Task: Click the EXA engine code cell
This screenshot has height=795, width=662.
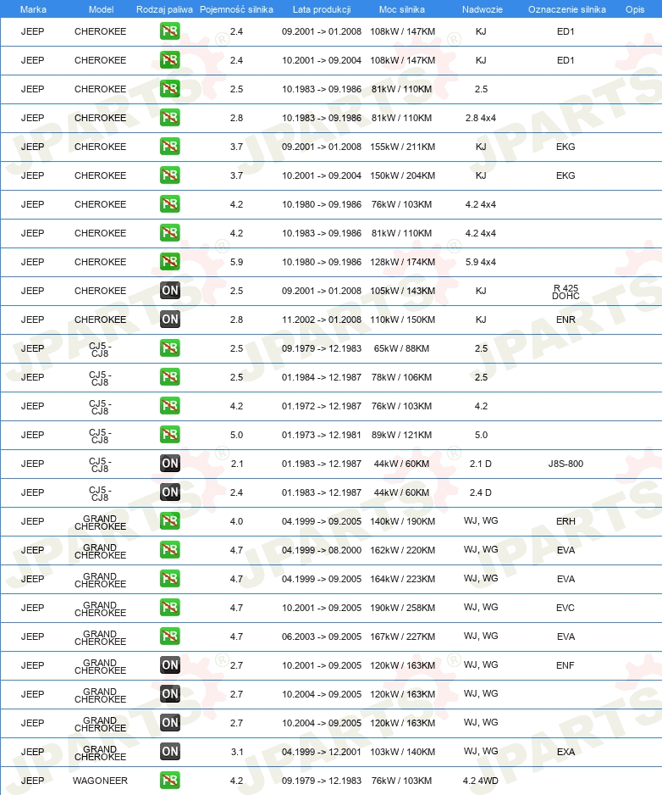Action: pos(565,752)
